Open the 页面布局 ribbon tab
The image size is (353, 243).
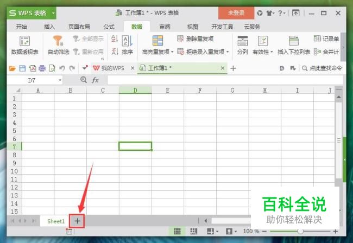79,27
